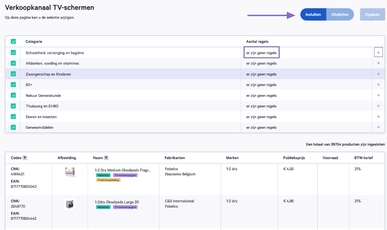Click the Opslaan button
The image size is (387, 230).
(x=372, y=15)
